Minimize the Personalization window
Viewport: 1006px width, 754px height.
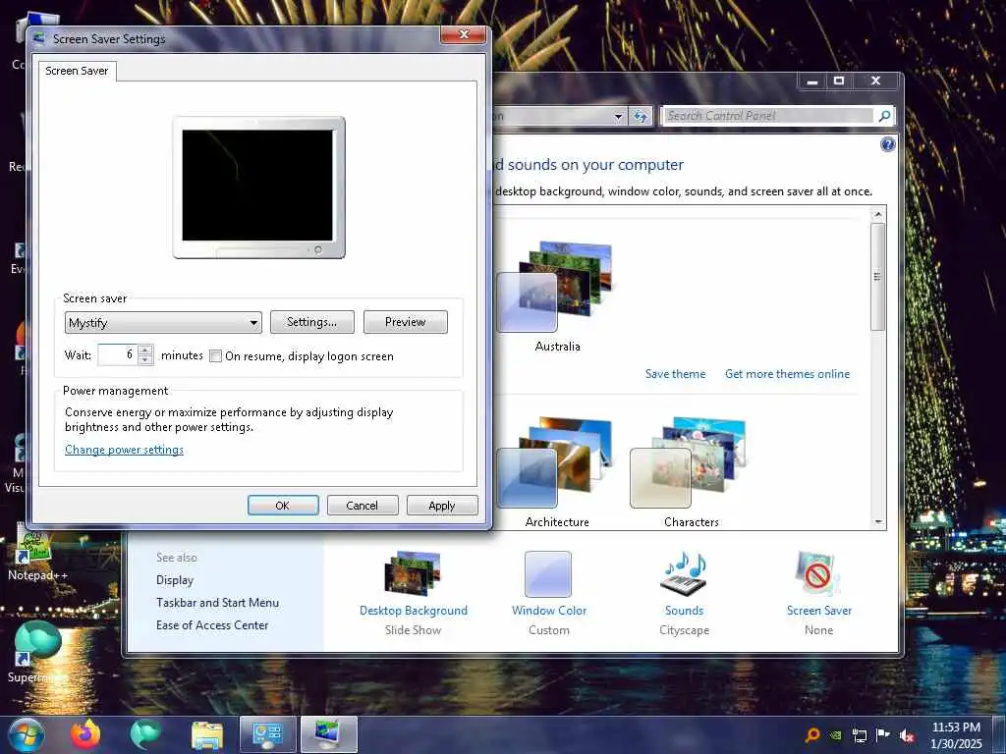click(x=812, y=81)
